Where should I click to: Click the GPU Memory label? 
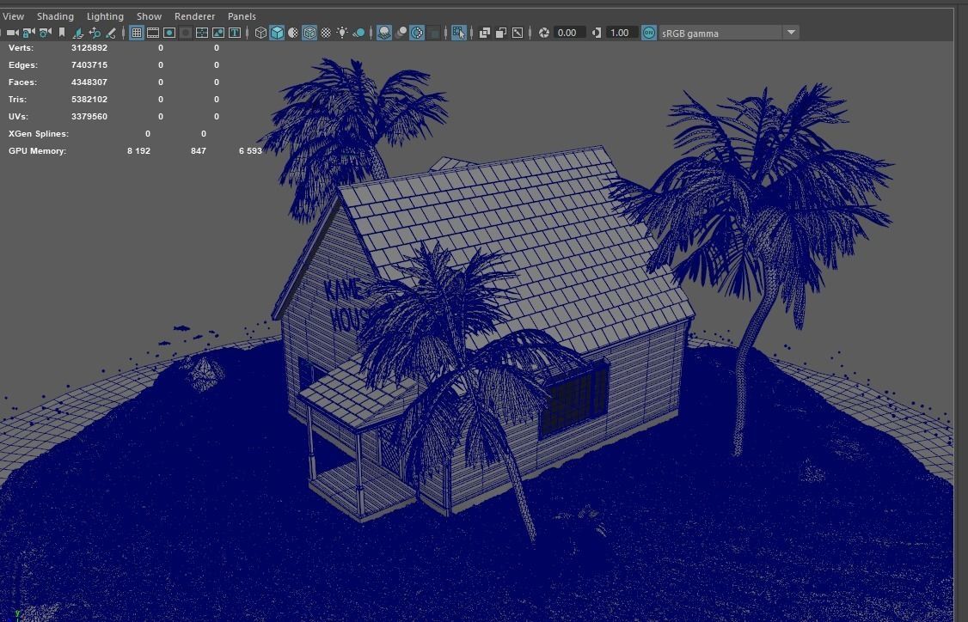coord(37,151)
